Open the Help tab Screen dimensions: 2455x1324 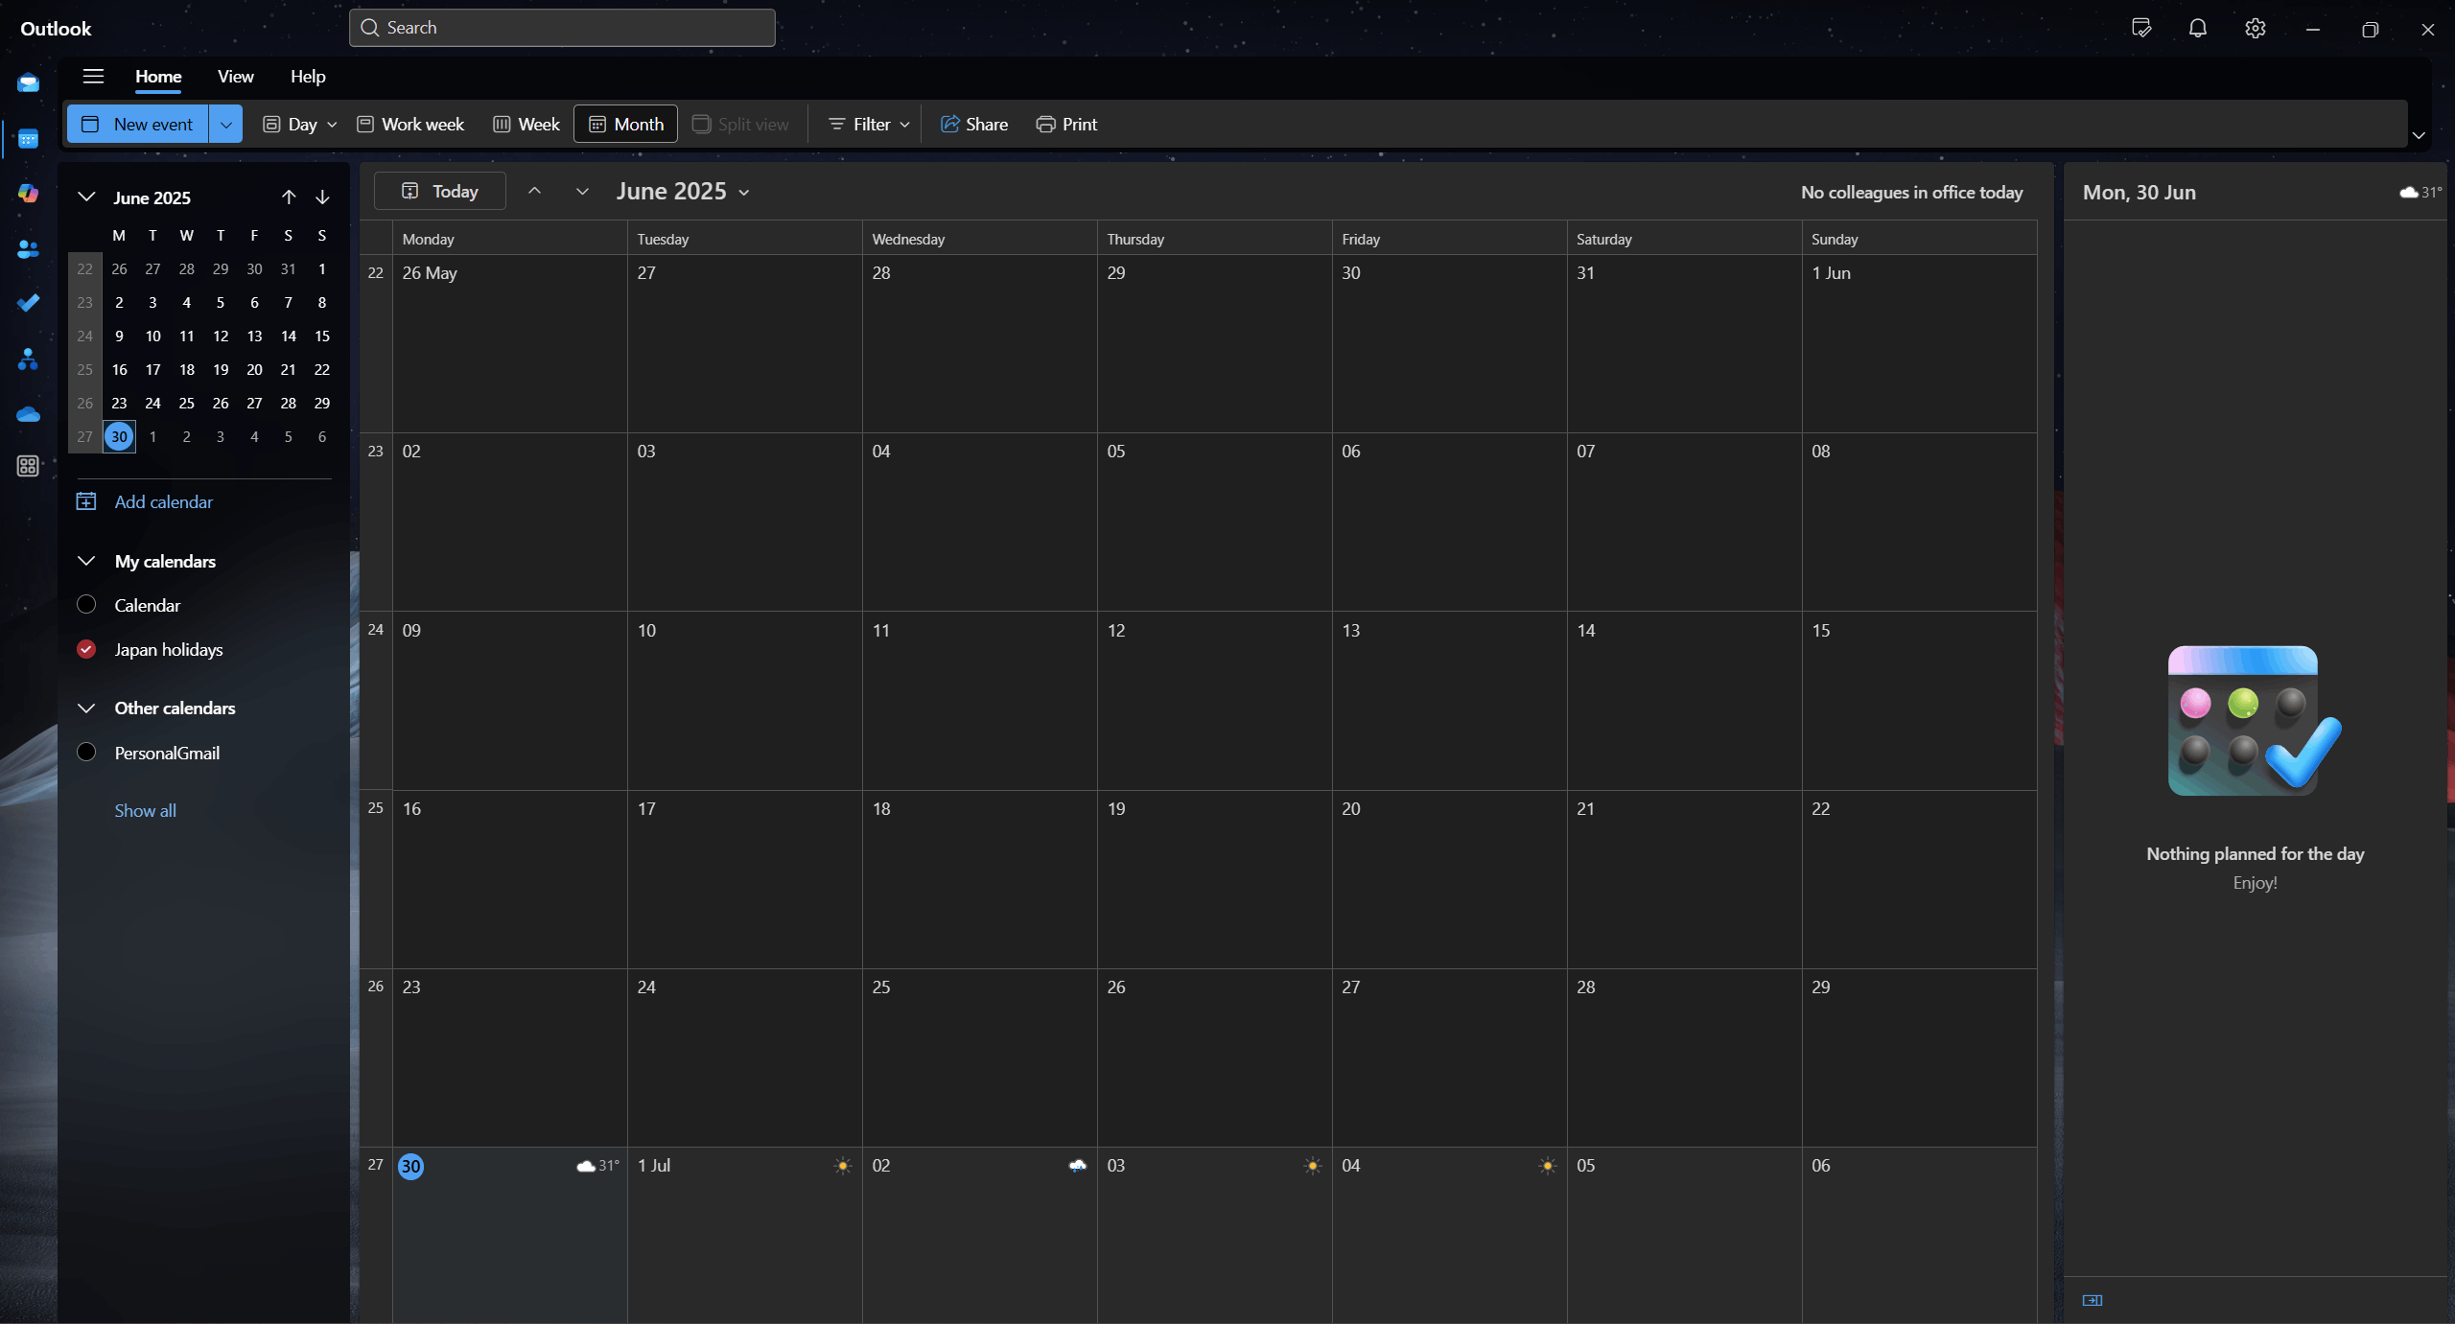[x=308, y=76]
